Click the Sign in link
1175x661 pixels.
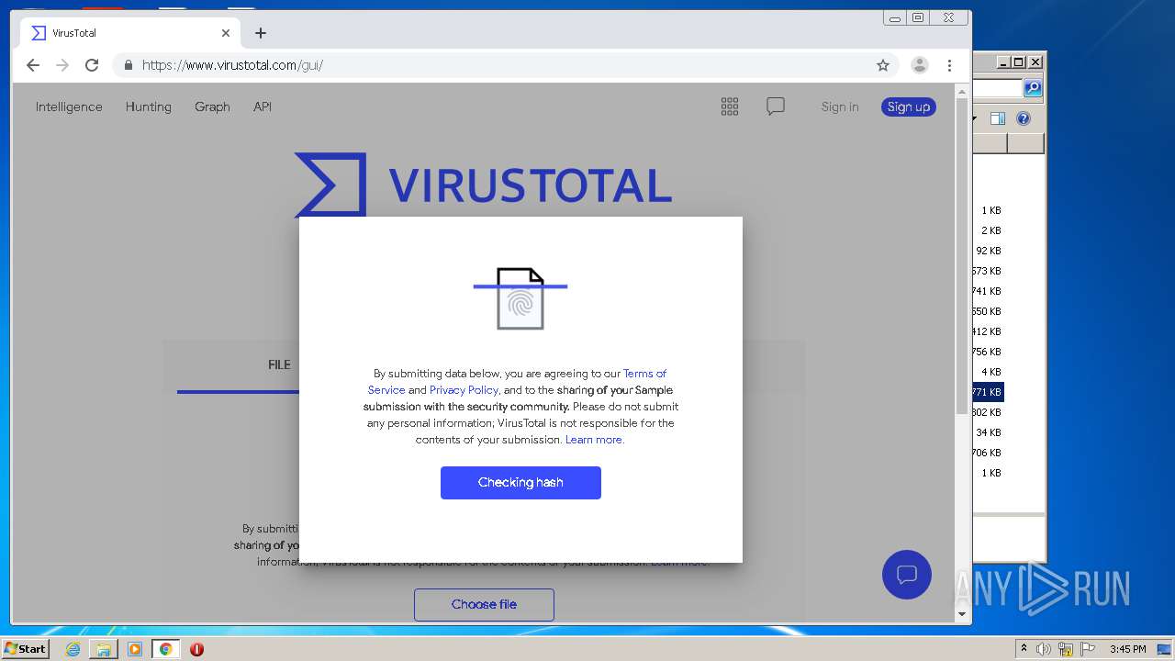[840, 106]
